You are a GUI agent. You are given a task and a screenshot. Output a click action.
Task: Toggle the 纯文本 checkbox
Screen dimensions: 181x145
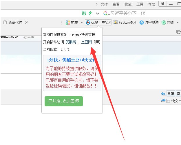pyautogui.click(x=168, y=101)
